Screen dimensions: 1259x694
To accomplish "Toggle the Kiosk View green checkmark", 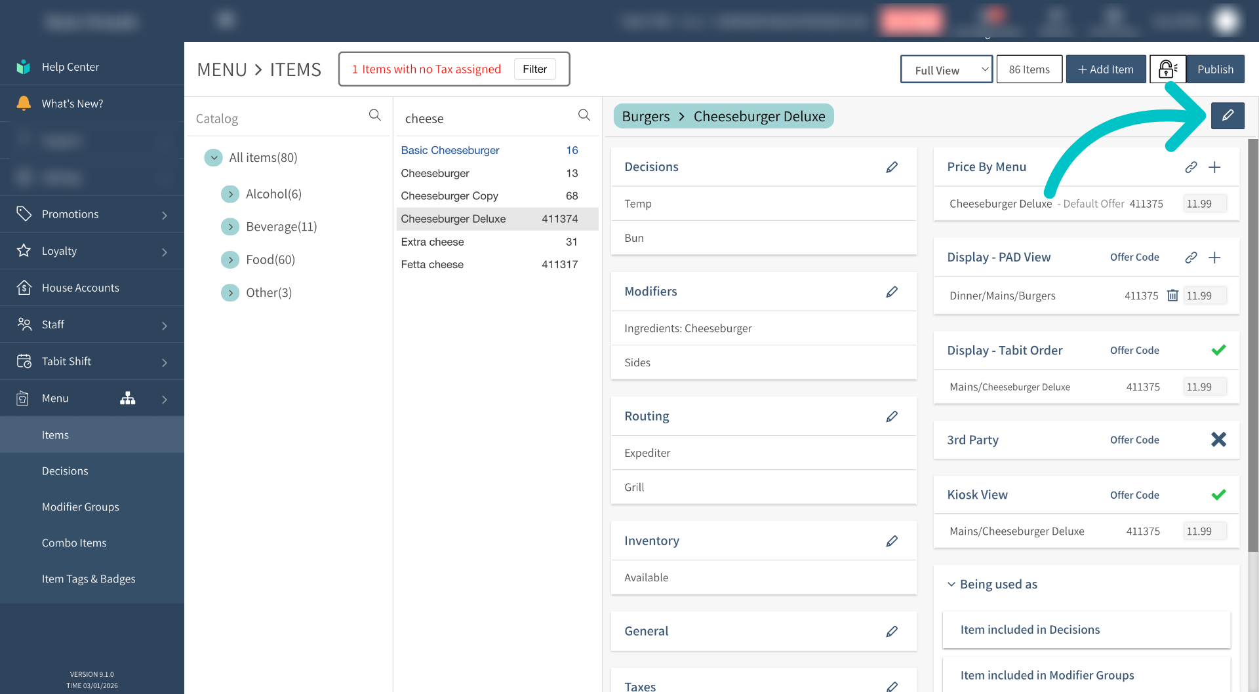I will (x=1218, y=495).
